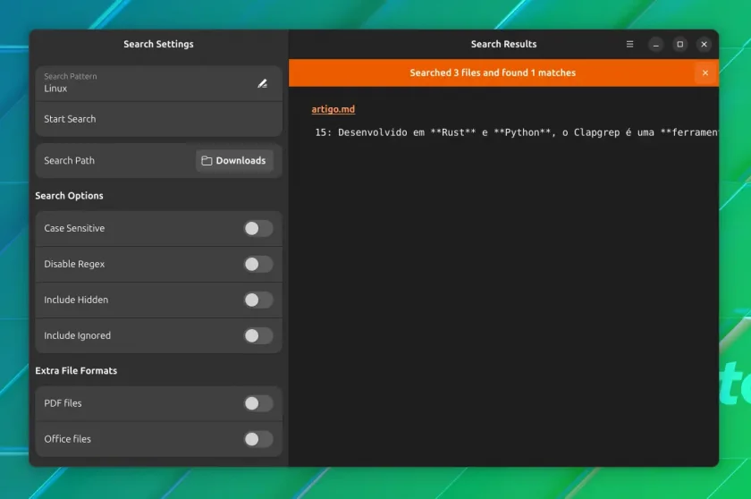Click the folder icon beside Downloads
The width and height of the screenshot is (751, 499).
(207, 160)
